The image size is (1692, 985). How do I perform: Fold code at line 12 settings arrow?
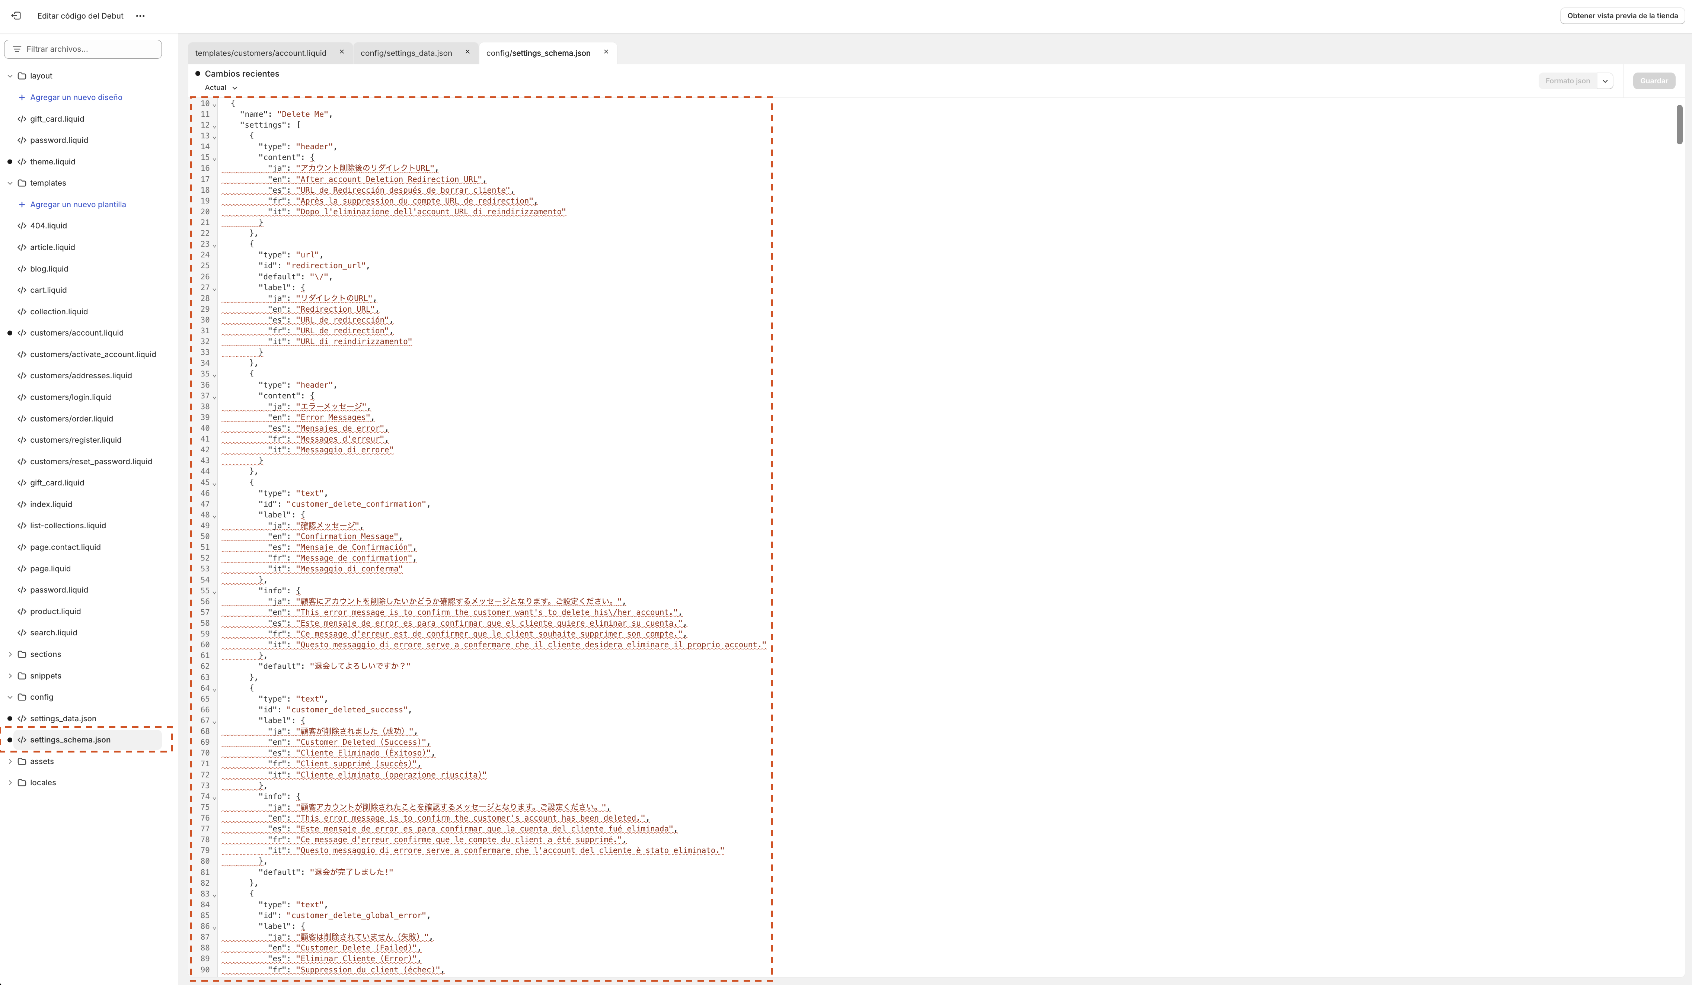(x=214, y=126)
